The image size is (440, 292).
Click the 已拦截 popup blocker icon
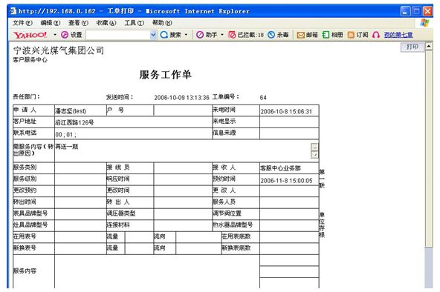click(232, 35)
